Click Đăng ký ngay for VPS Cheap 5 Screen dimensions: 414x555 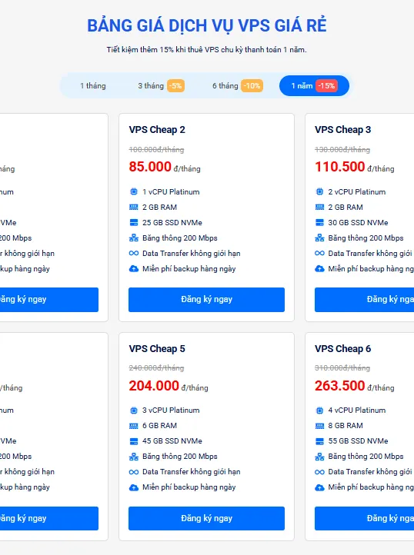pyautogui.click(x=206, y=518)
